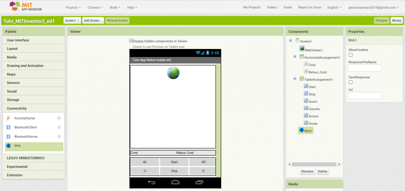Open the English language dropdown
Screen dimensions: 405x191
pyautogui.click(x=334, y=7)
